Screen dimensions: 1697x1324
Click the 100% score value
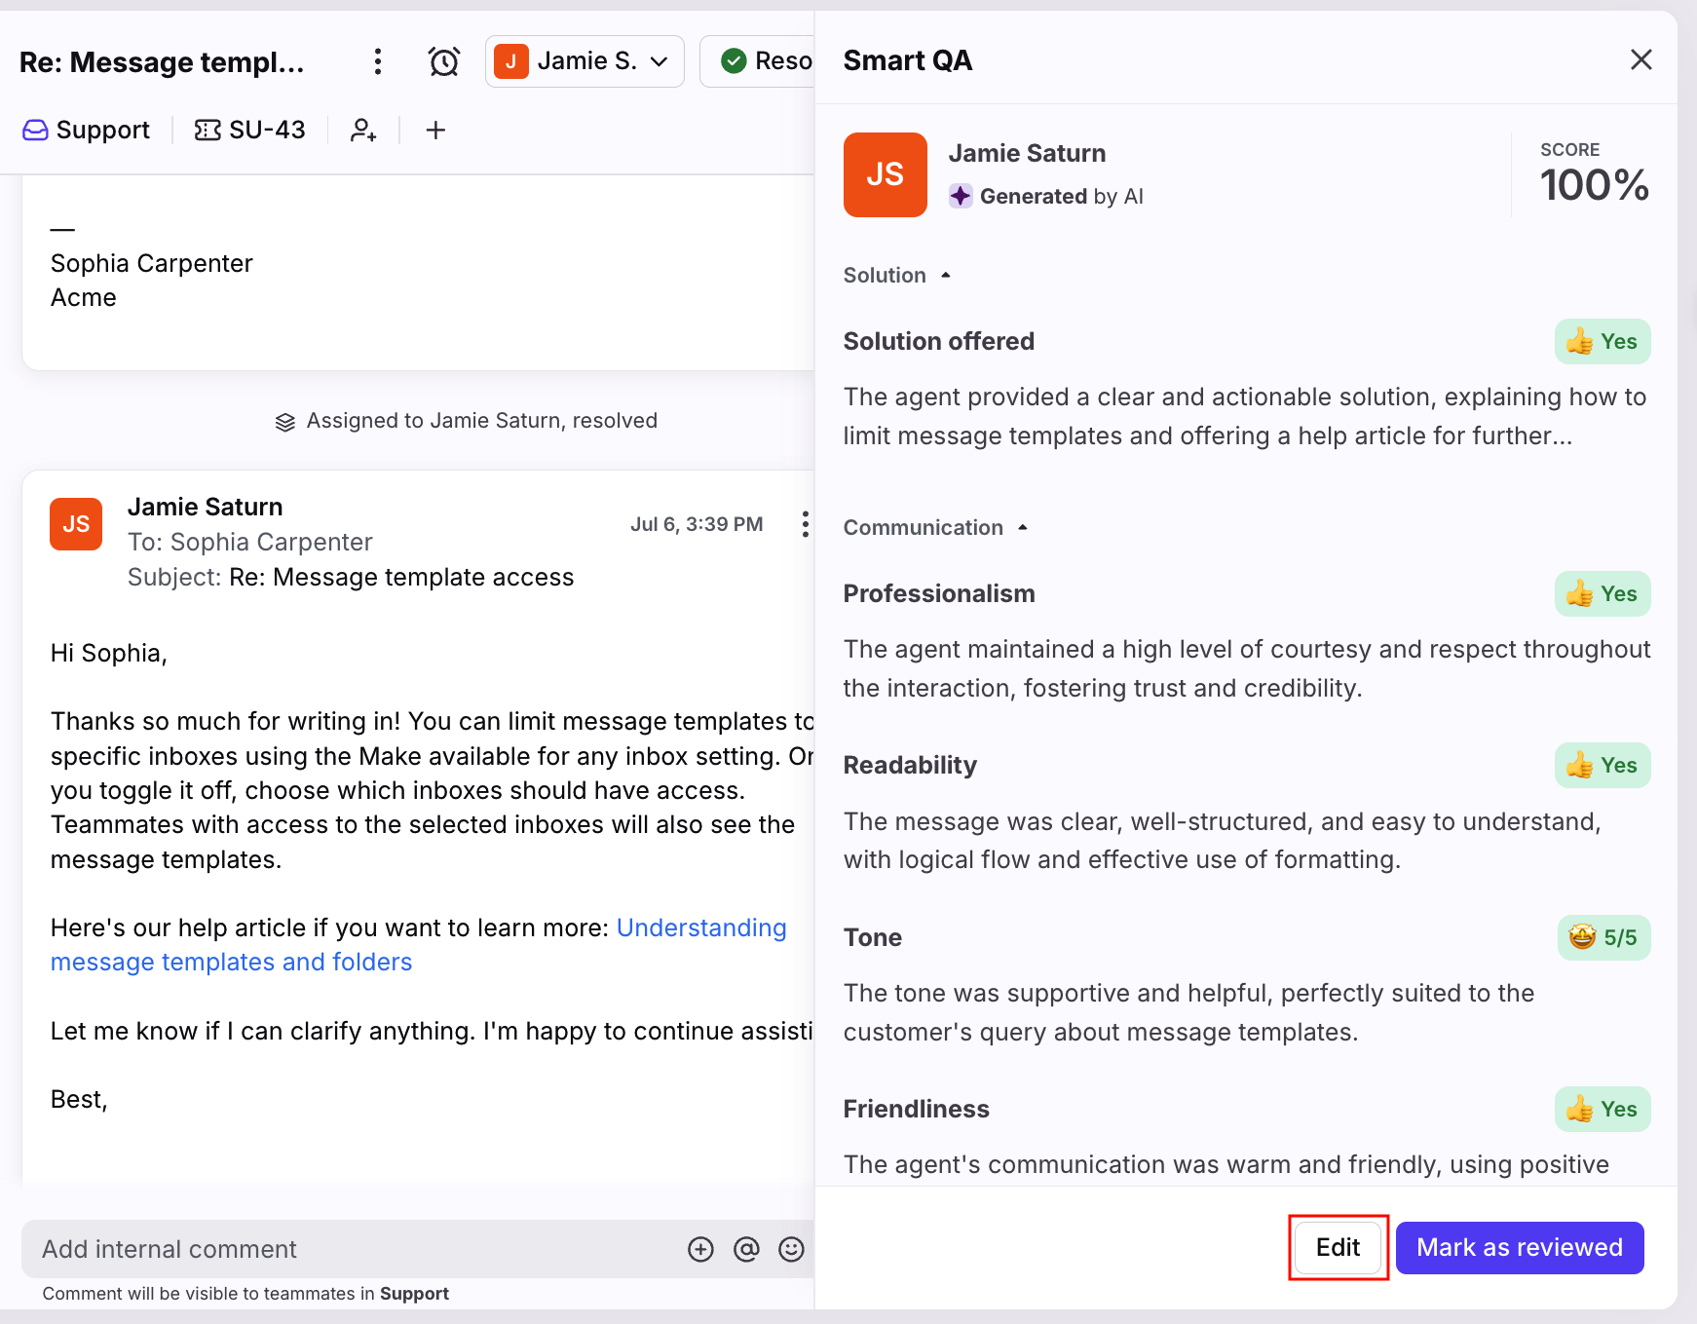1594,185
